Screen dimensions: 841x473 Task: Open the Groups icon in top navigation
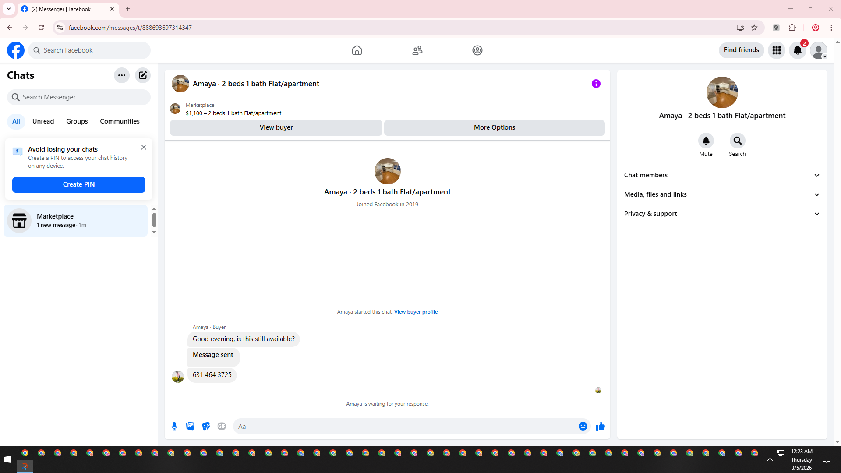point(477,50)
